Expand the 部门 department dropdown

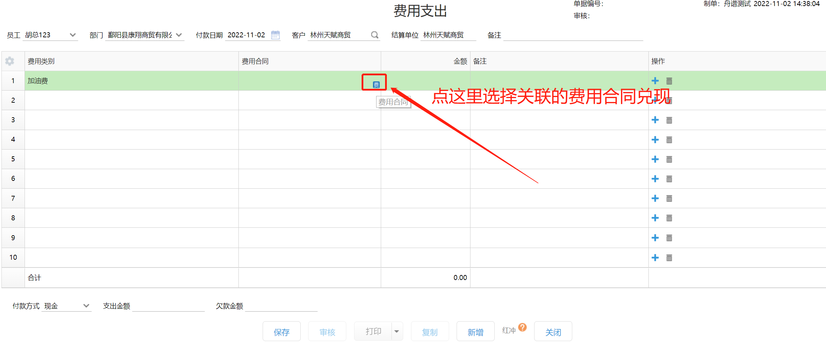pos(179,35)
